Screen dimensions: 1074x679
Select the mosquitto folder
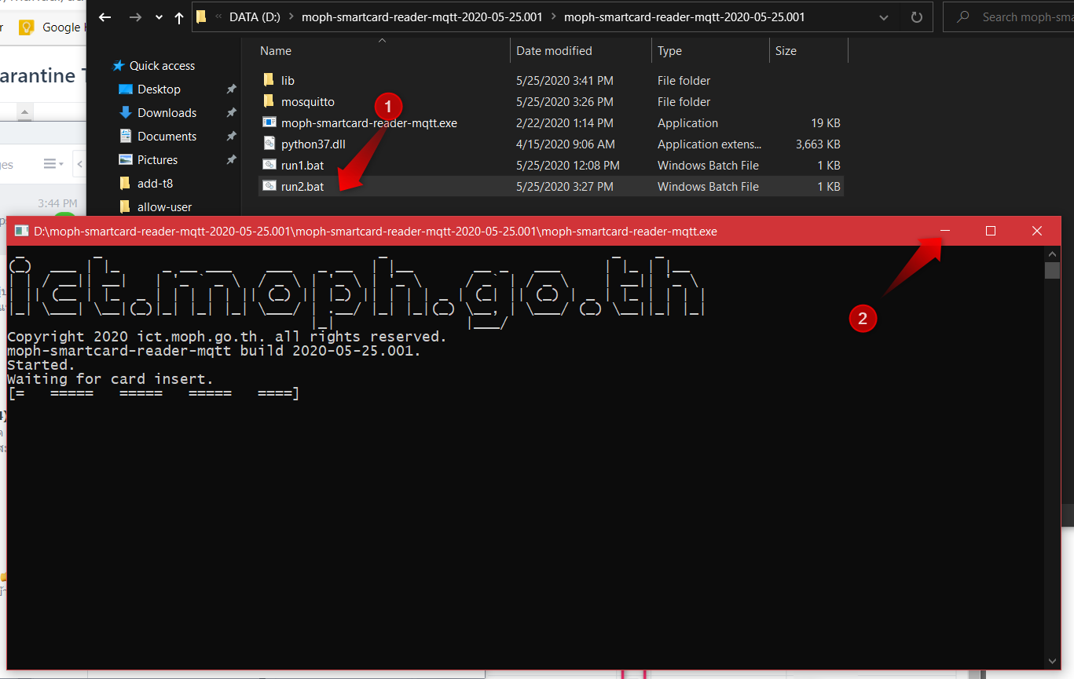[x=308, y=102]
